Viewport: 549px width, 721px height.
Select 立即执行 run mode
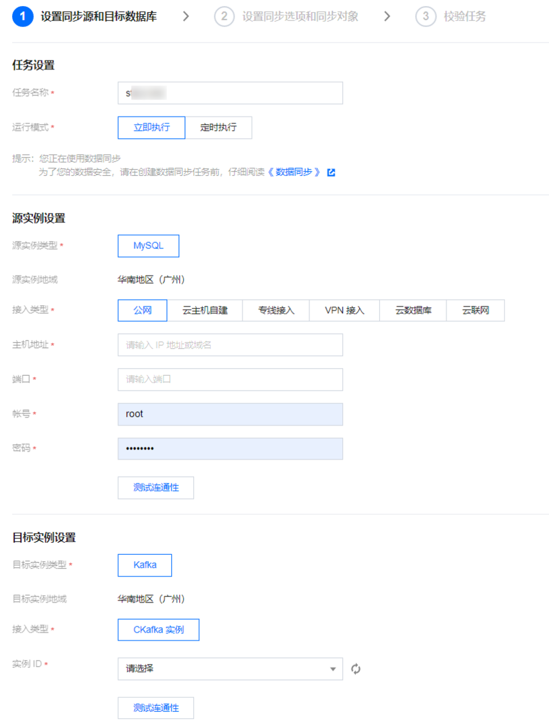click(151, 128)
